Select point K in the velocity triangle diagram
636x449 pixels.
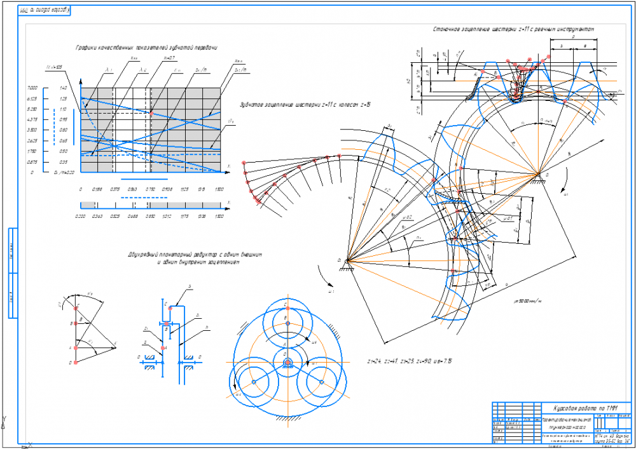tap(116, 345)
